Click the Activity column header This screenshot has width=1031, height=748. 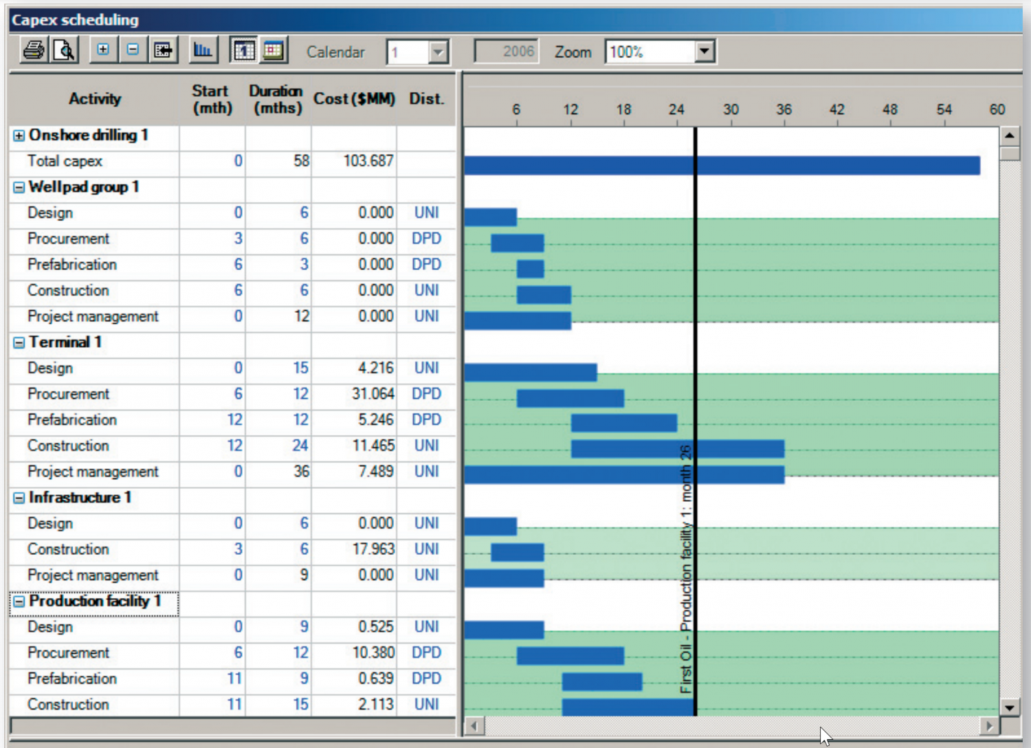pyautogui.click(x=94, y=99)
